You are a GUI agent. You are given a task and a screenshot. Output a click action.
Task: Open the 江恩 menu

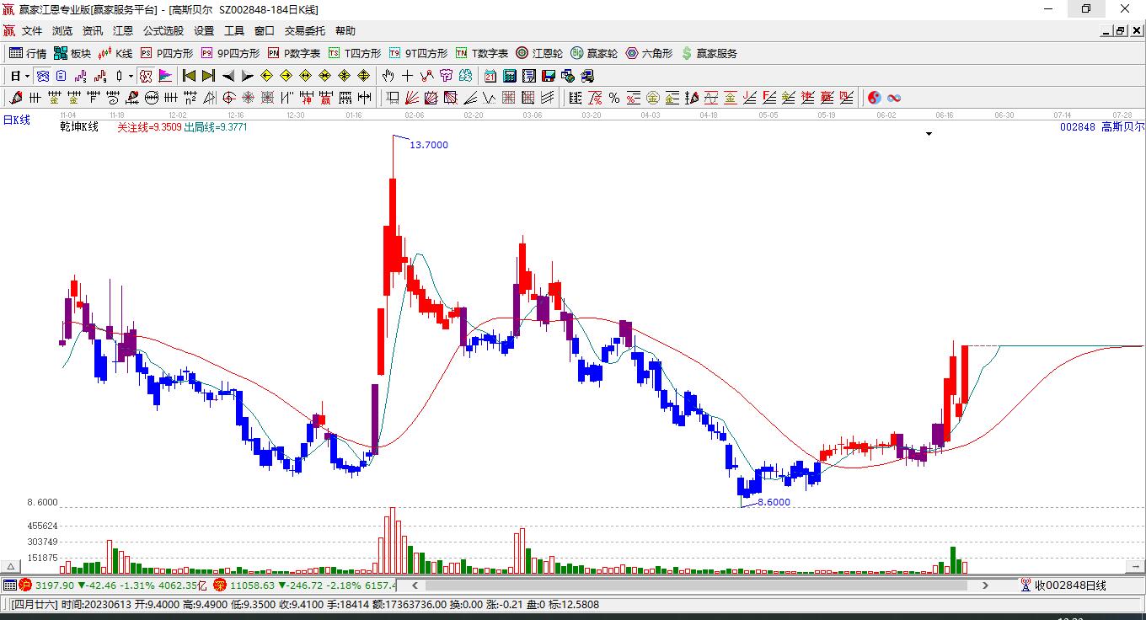point(123,31)
